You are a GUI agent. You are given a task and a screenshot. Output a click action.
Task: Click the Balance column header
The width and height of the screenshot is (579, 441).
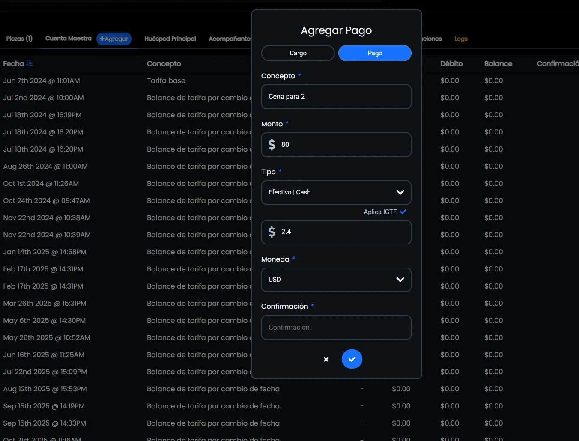(x=498, y=63)
